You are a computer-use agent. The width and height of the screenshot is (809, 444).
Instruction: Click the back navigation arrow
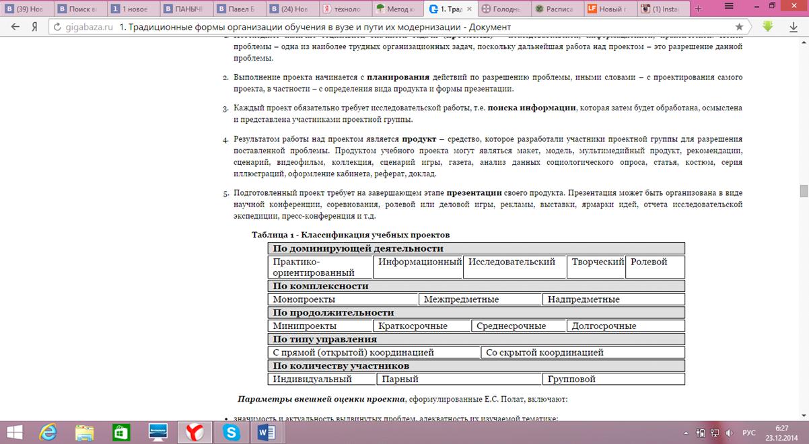coord(15,26)
